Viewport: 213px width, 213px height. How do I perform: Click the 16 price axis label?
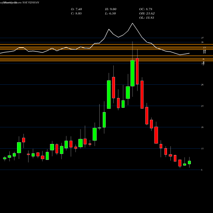[202, 127]
